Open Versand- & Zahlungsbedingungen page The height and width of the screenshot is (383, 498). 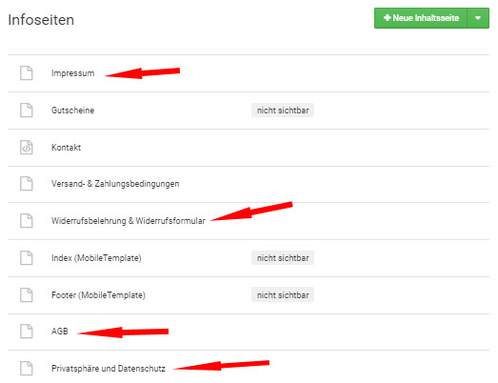(115, 184)
